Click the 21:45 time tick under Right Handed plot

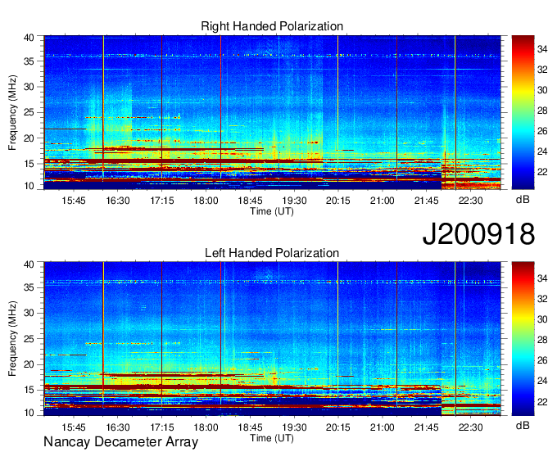point(426,201)
